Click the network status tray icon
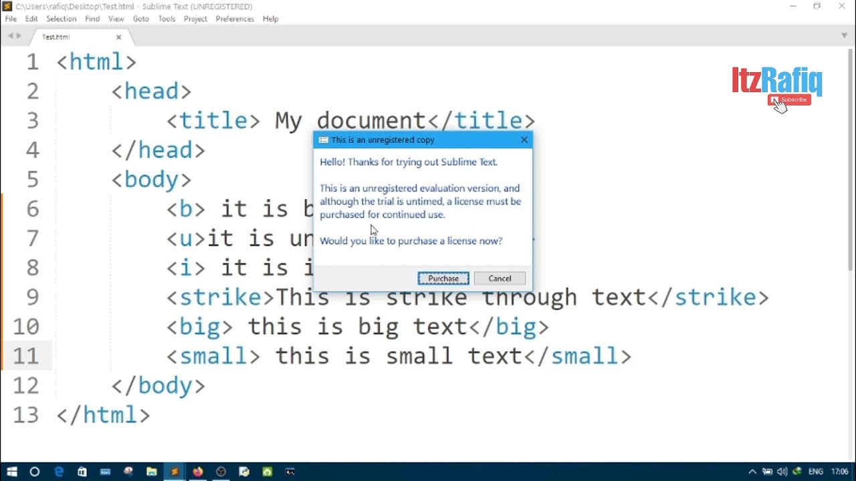 (767, 472)
